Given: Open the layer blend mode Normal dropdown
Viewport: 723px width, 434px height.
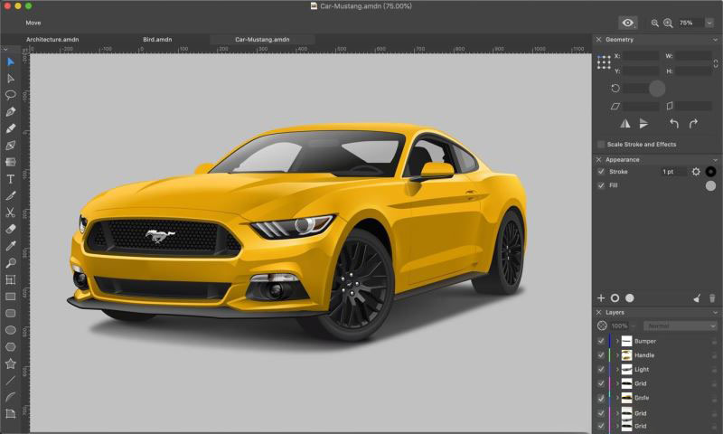Looking at the screenshot, I should [x=681, y=325].
